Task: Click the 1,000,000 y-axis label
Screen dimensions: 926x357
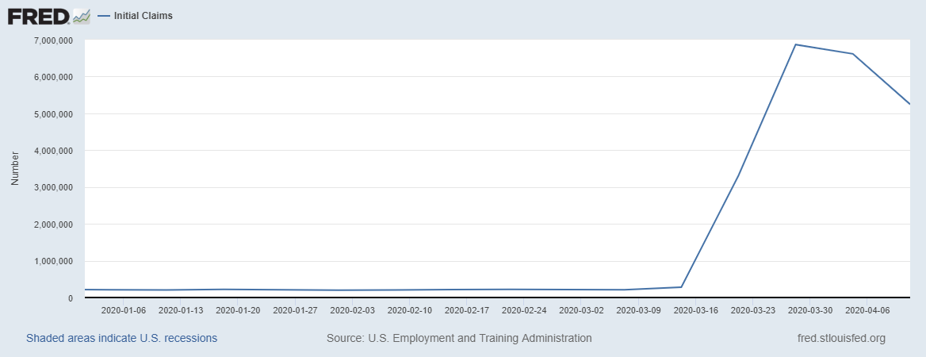Action: pyautogui.click(x=54, y=261)
